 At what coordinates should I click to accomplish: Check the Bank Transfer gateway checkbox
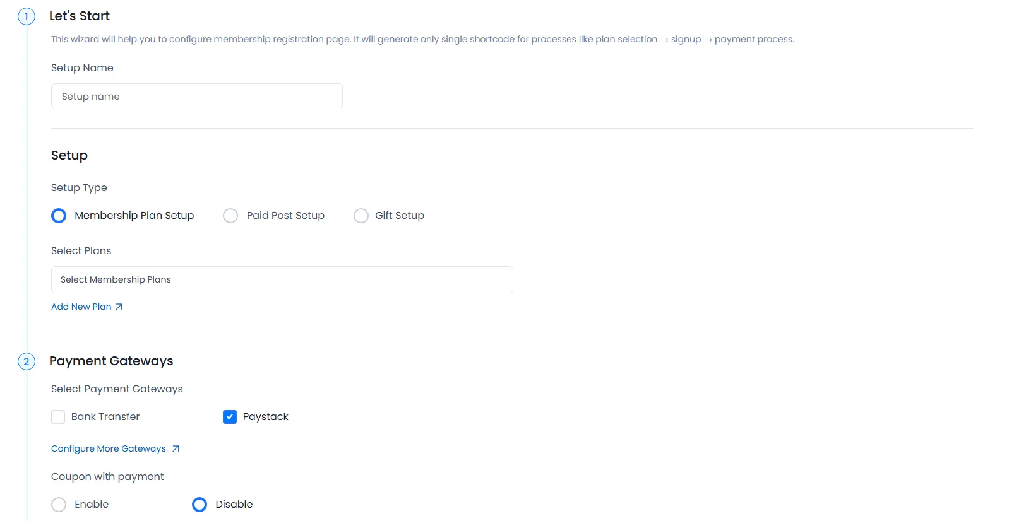click(x=58, y=416)
